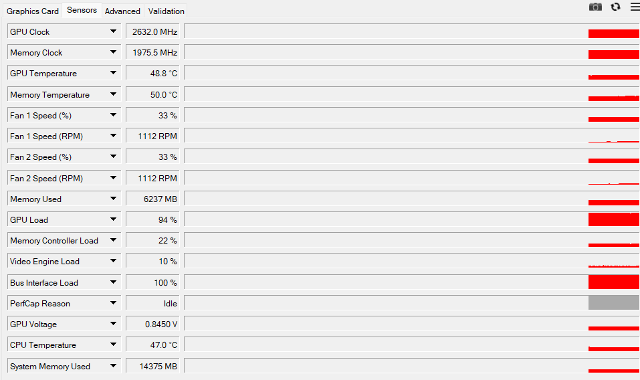Expand the Video Engine Load dropdown
The image size is (640, 380).
pyautogui.click(x=113, y=262)
